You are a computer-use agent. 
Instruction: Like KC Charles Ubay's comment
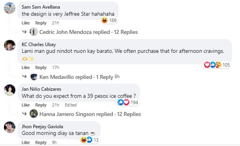coord(26,68)
